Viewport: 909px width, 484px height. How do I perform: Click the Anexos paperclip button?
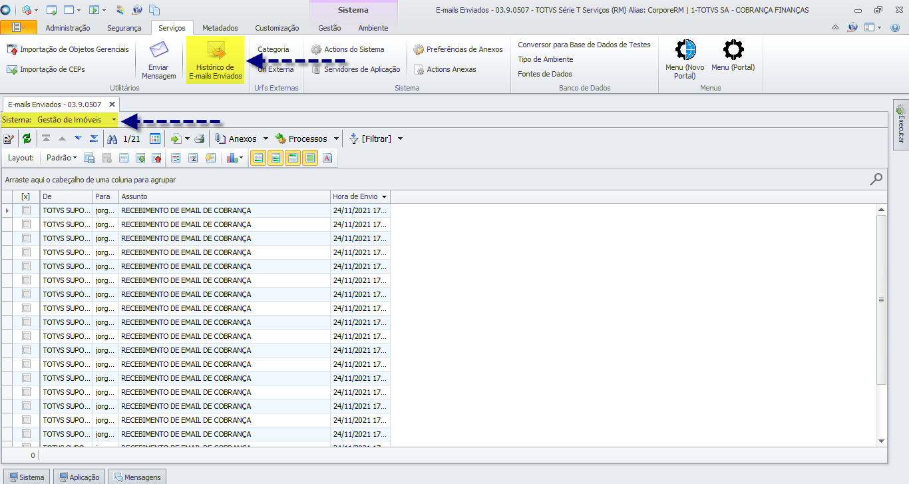236,139
